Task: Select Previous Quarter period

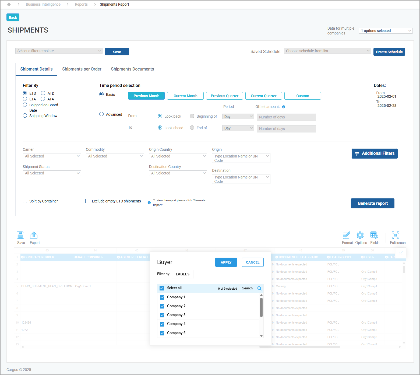Action: tap(224, 96)
